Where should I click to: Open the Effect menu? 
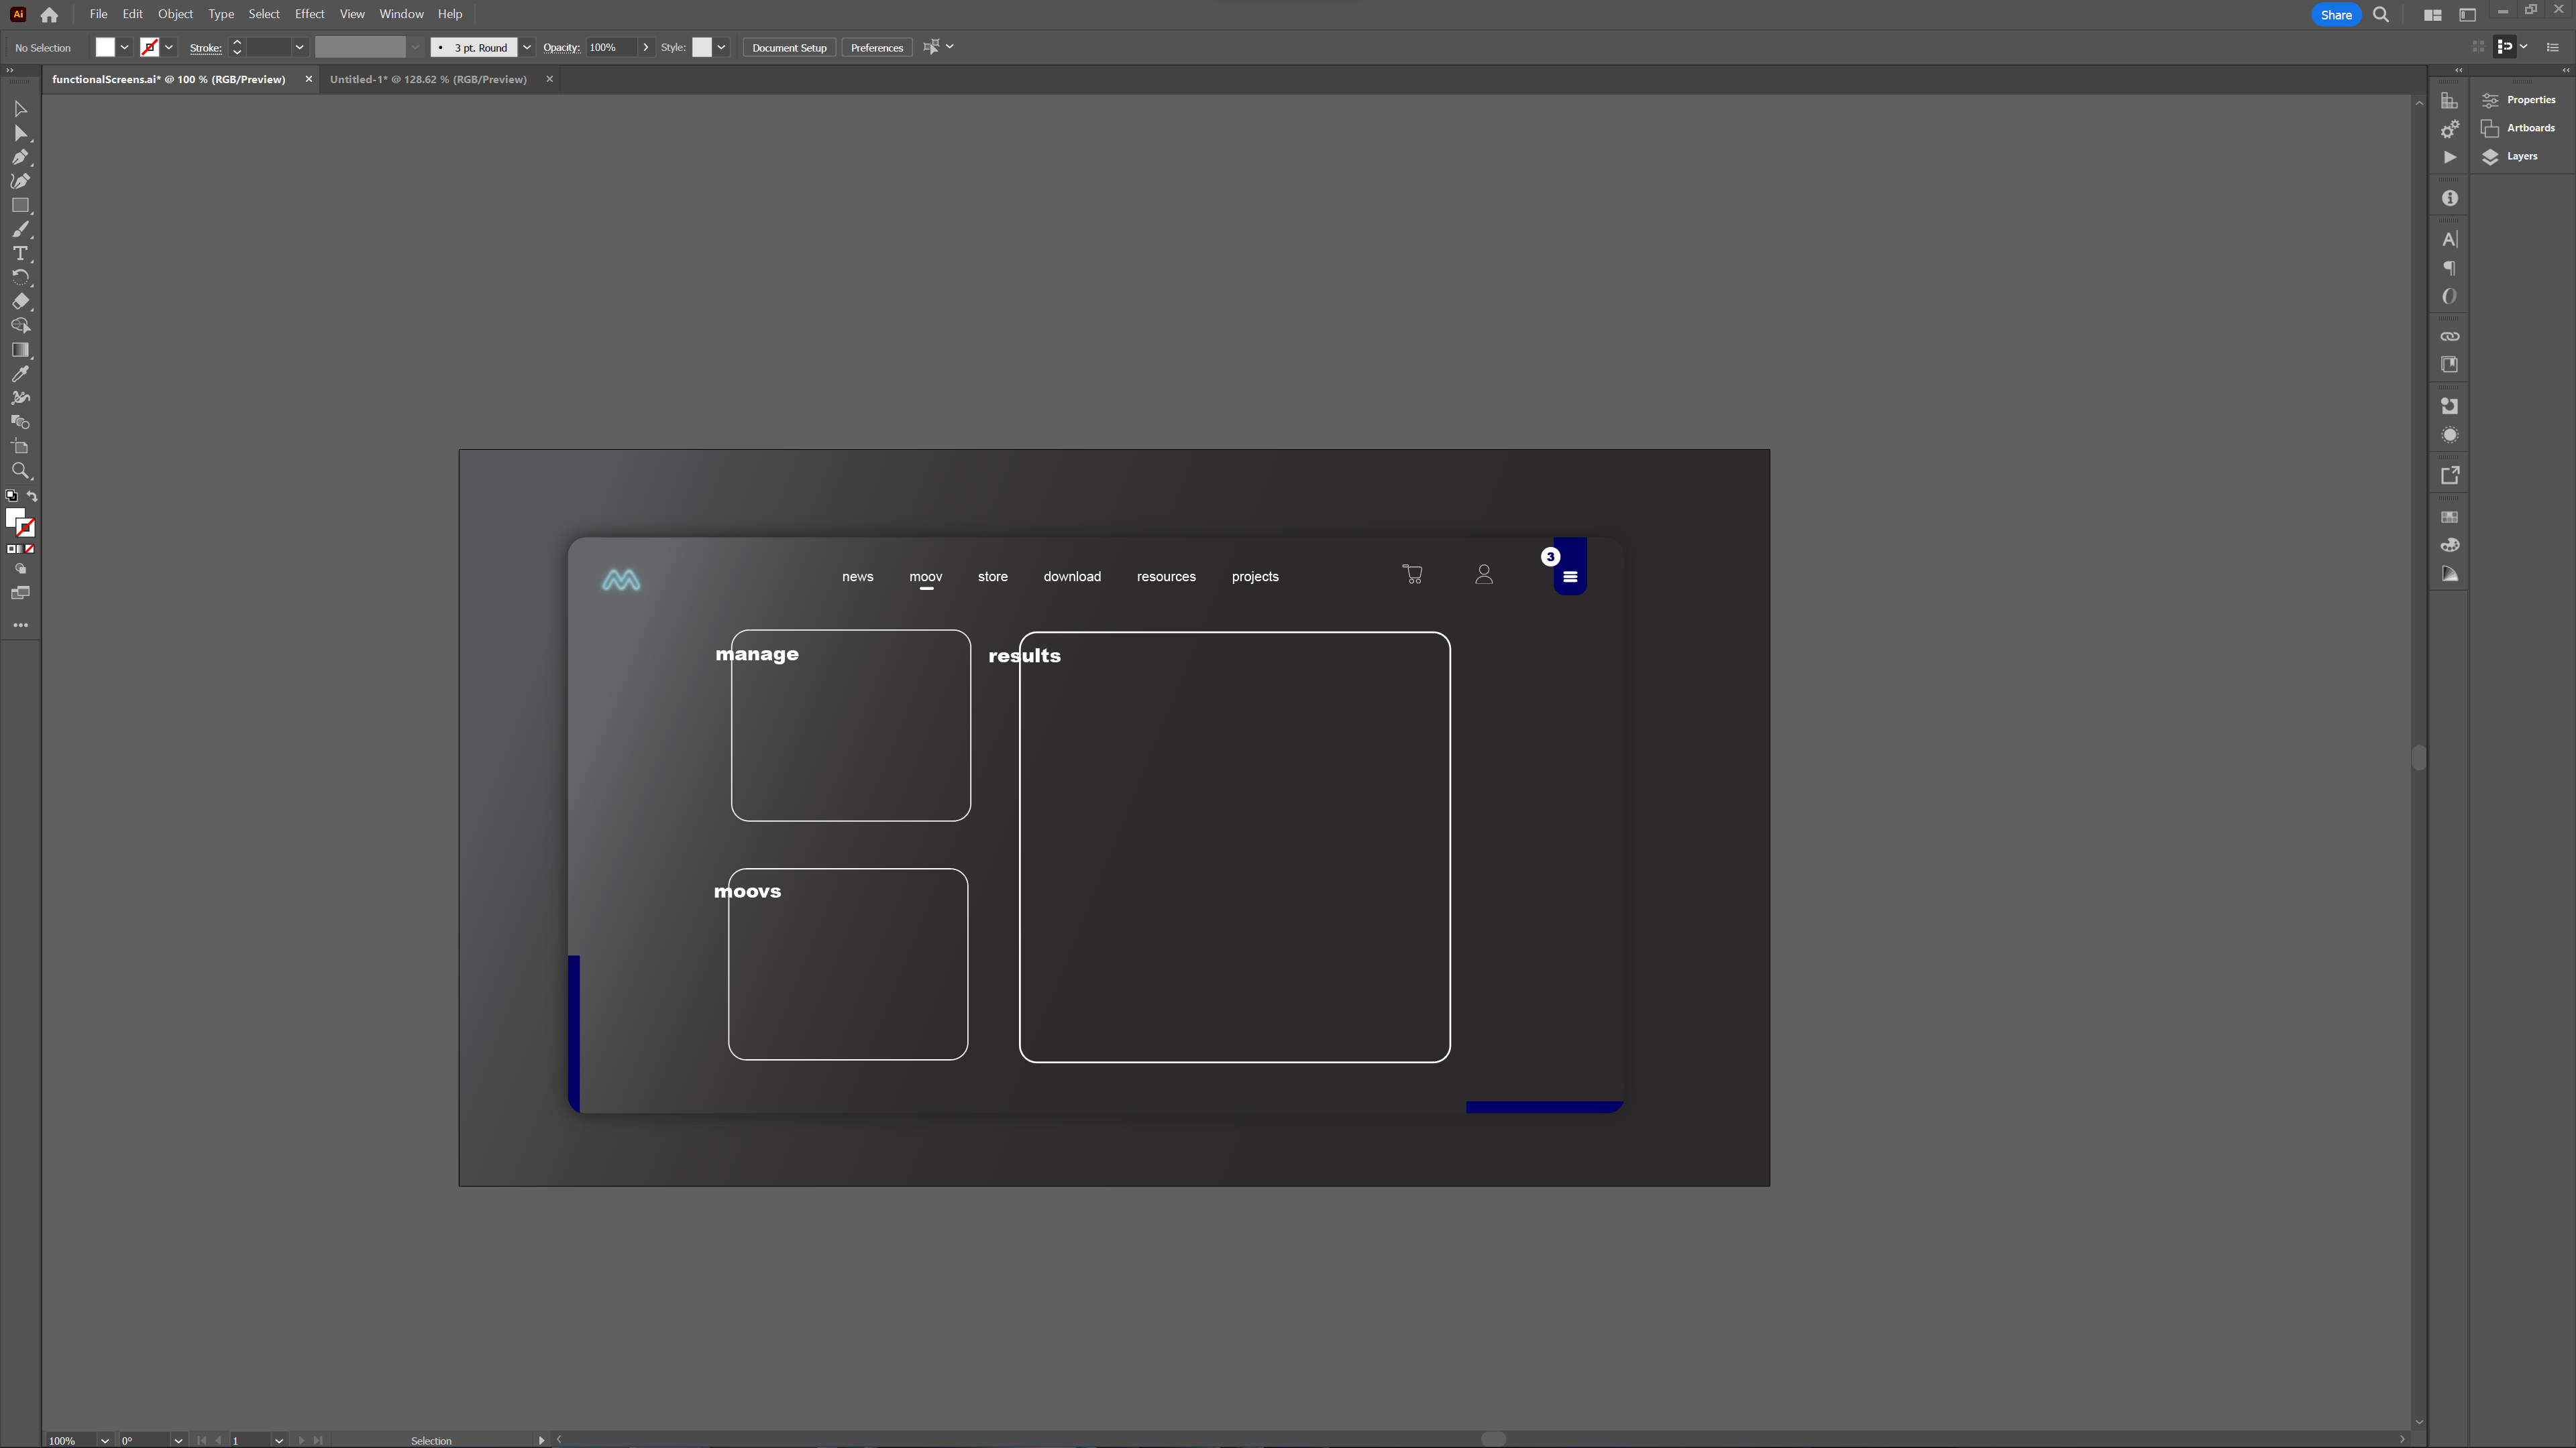click(x=309, y=14)
